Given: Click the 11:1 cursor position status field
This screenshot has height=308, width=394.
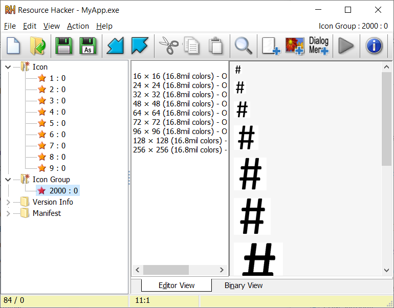Looking at the screenshot, I should pos(164,300).
